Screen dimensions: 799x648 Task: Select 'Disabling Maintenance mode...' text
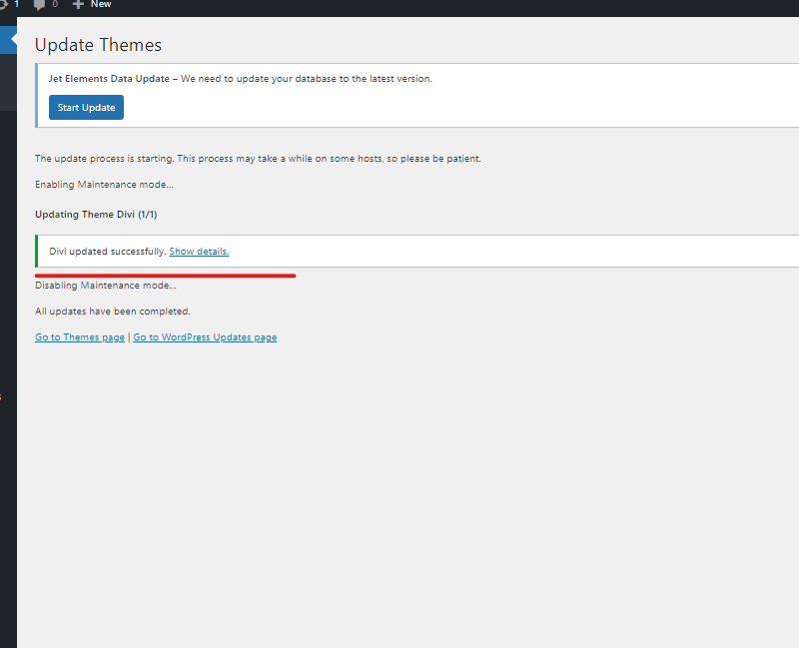click(106, 286)
